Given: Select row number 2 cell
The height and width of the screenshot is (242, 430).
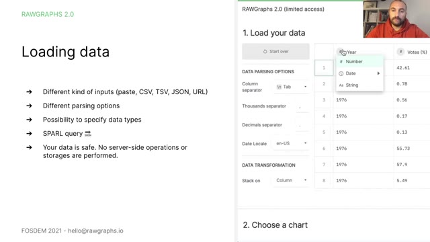Looking at the screenshot, I should point(324,84).
